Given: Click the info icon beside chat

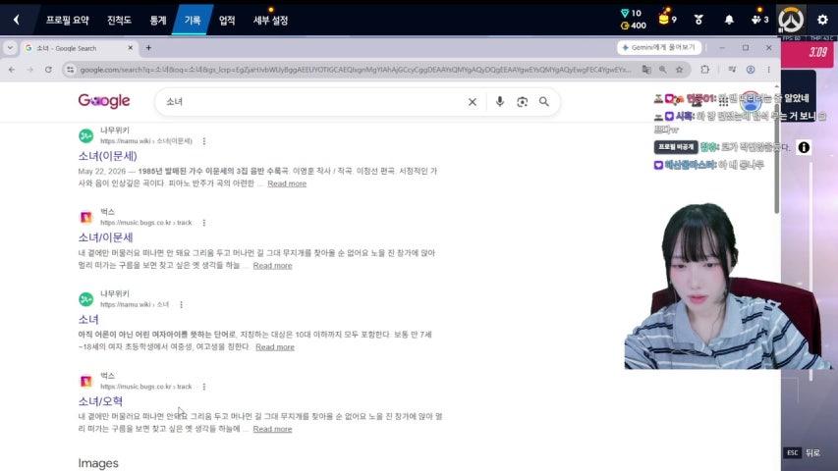Looking at the screenshot, I should 804,147.
